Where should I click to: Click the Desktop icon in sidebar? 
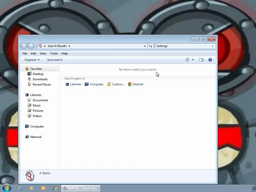click(x=29, y=74)
